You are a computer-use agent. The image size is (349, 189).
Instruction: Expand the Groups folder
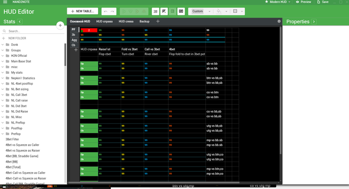point(2,50)
